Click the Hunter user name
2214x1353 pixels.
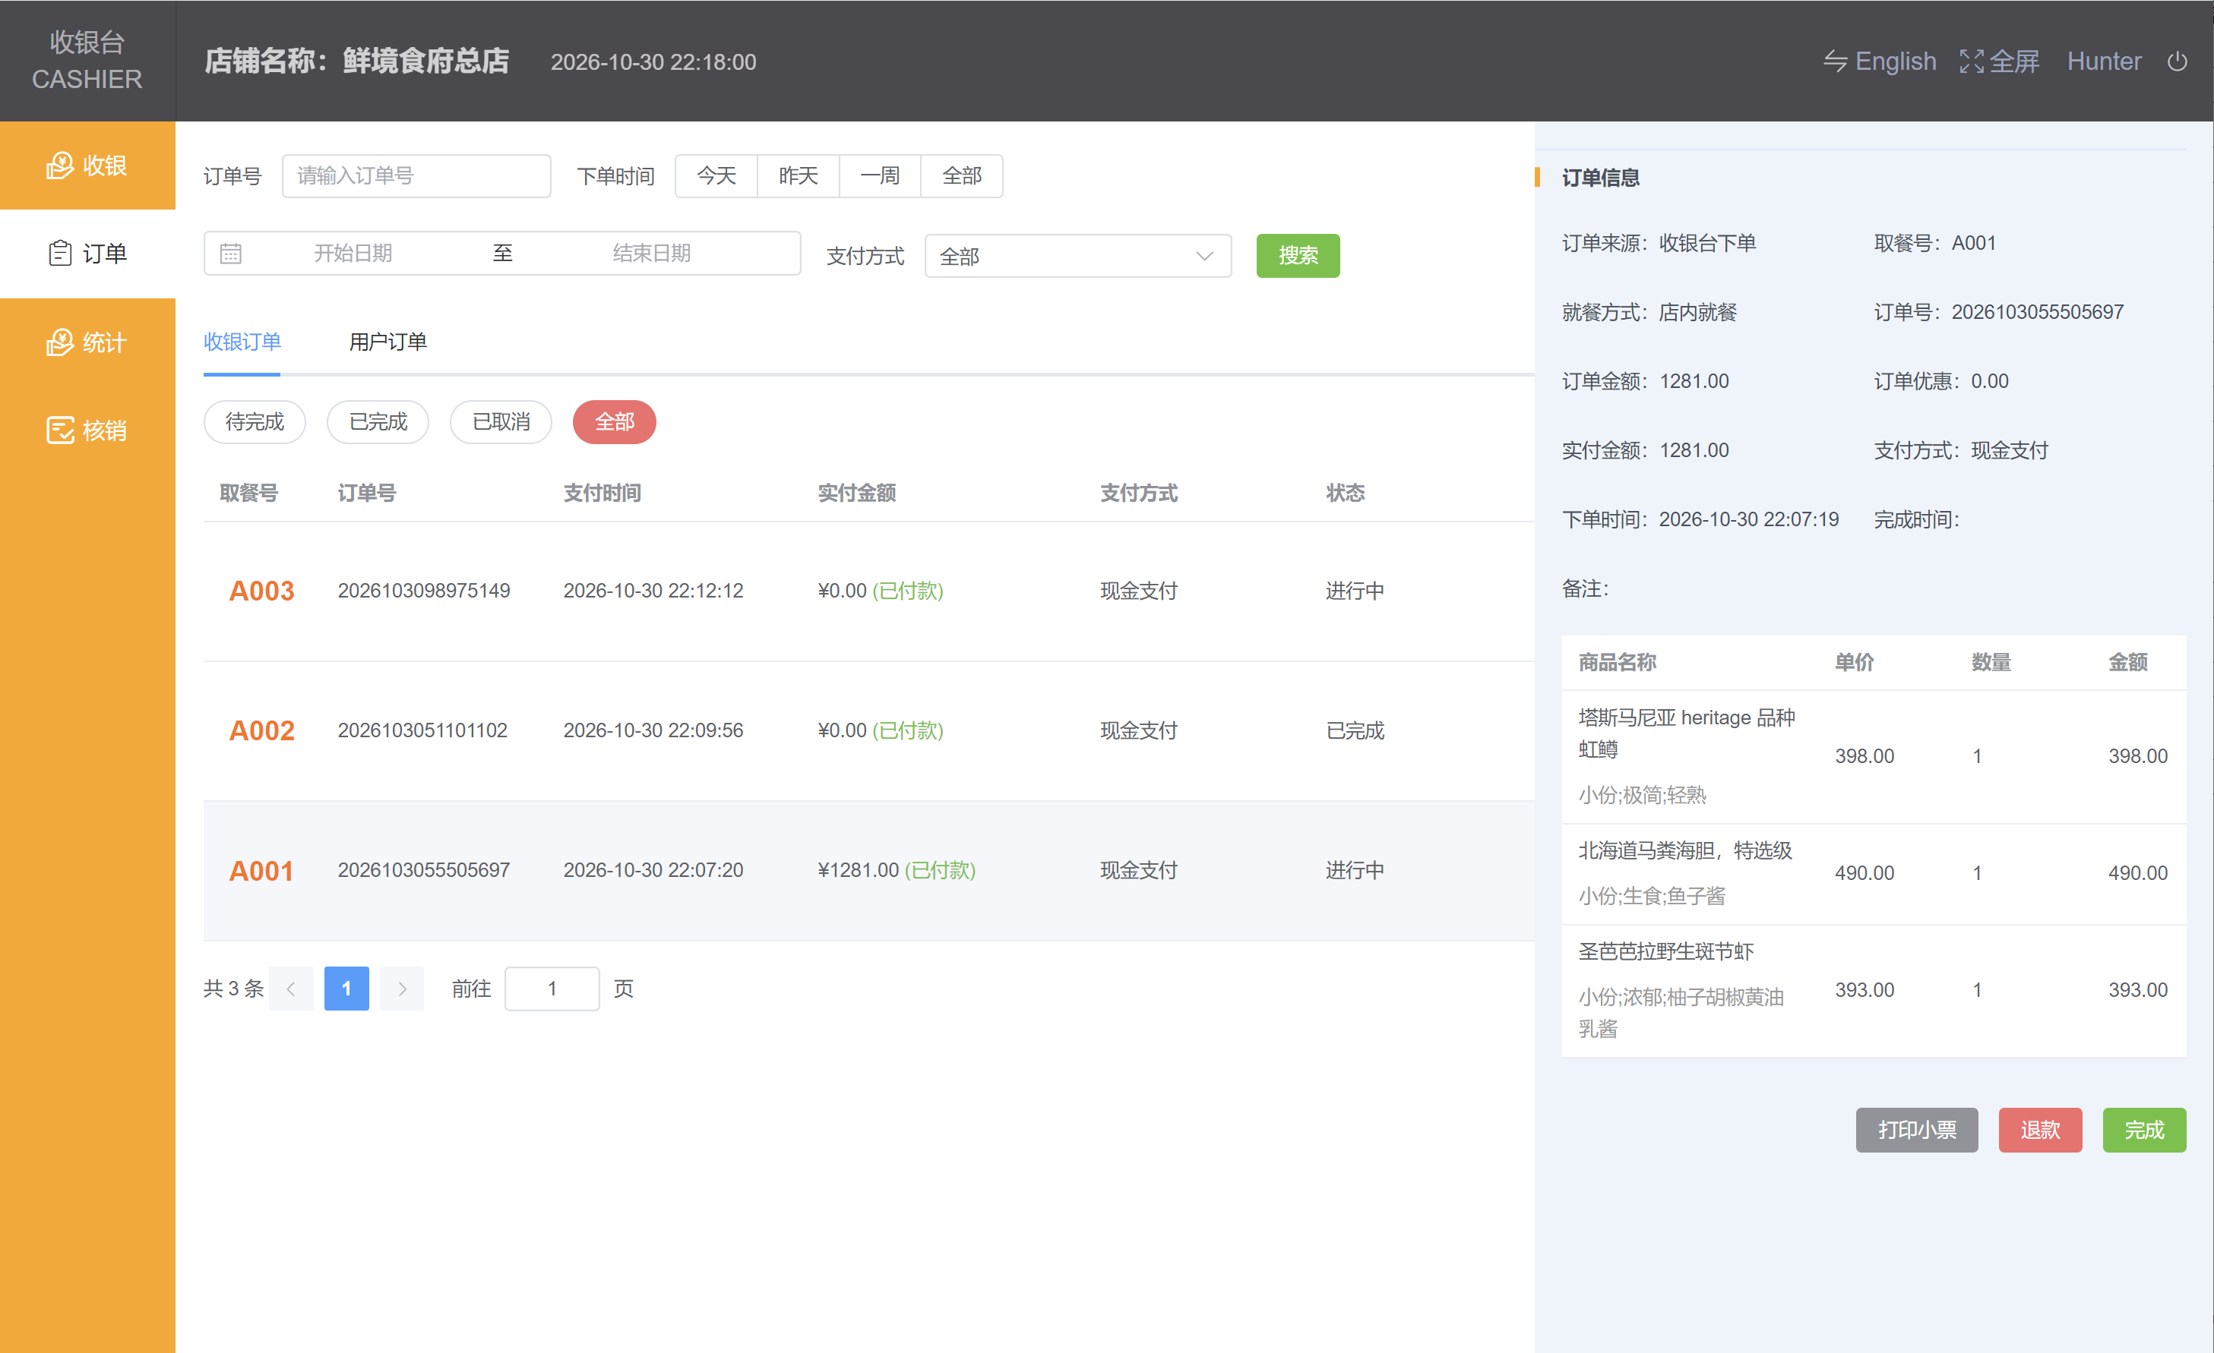click(x=2104, y=61)
